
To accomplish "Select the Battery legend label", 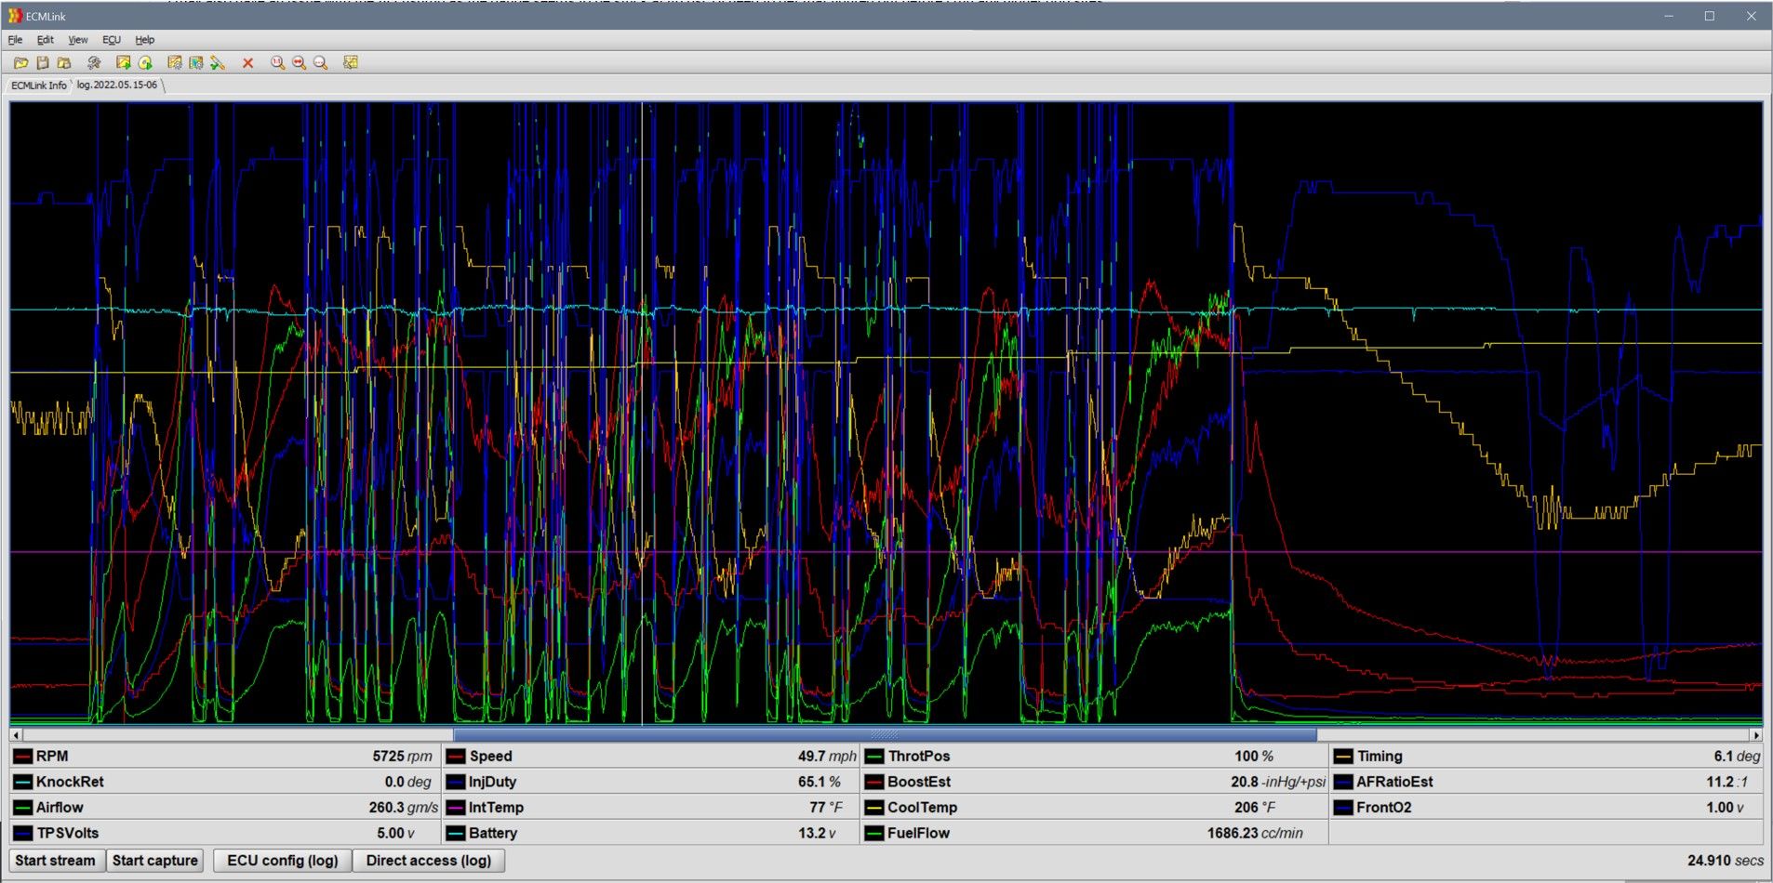I will pyautogui.click(x=493, y=834).
